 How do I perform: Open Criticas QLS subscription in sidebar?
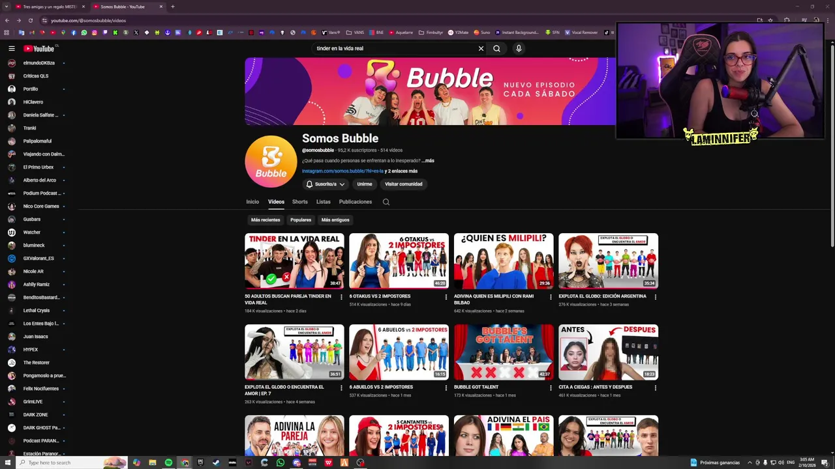[x=36, y=76]
